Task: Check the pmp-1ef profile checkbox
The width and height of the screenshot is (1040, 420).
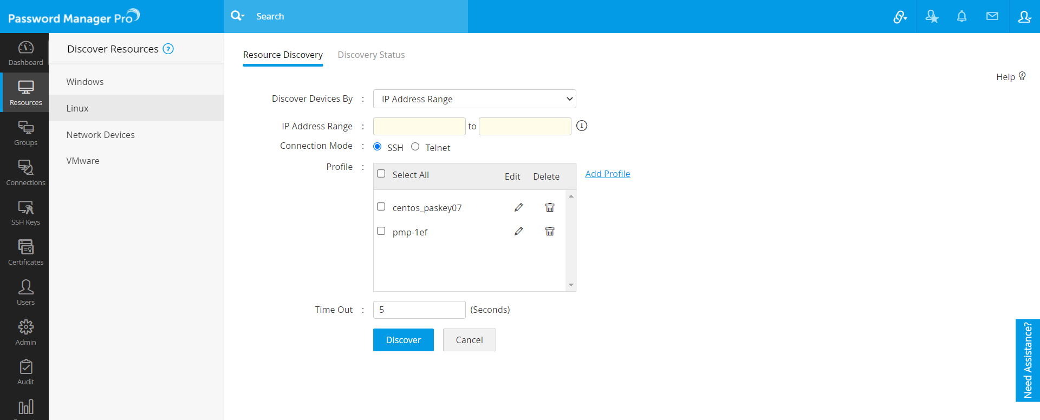Action: coord(381,231)
